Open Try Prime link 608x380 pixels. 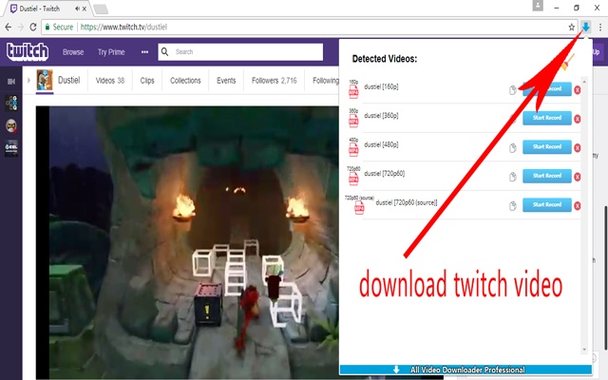[111, 52]
